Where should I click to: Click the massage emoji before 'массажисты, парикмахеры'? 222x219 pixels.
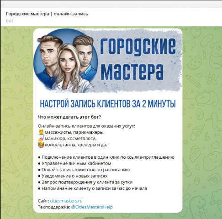41,132
